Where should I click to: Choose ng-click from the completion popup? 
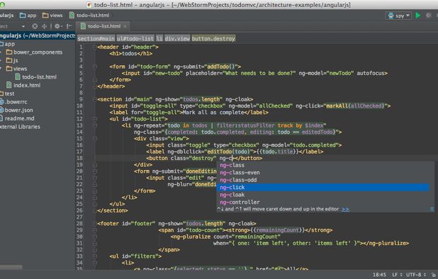(323, 188)
